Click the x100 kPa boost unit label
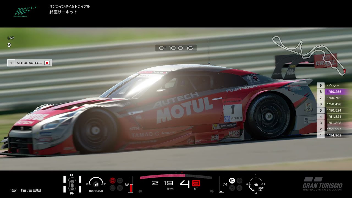352x198 pixels. tap(261, 189)
